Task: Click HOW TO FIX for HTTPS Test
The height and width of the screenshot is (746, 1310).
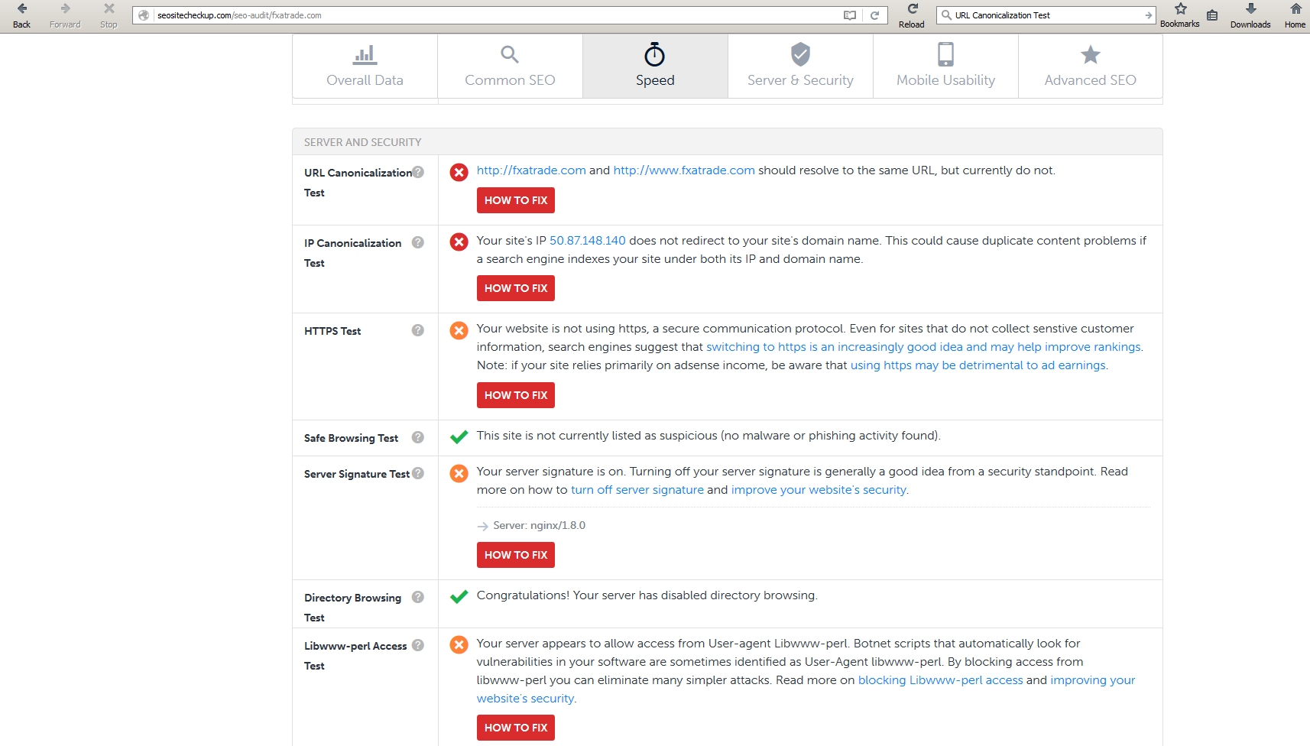Action: [x=516, y=395]
